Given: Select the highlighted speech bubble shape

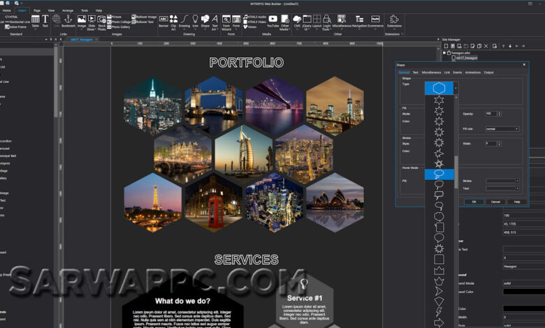Looking at the screenshot, I should pos(439,174).
